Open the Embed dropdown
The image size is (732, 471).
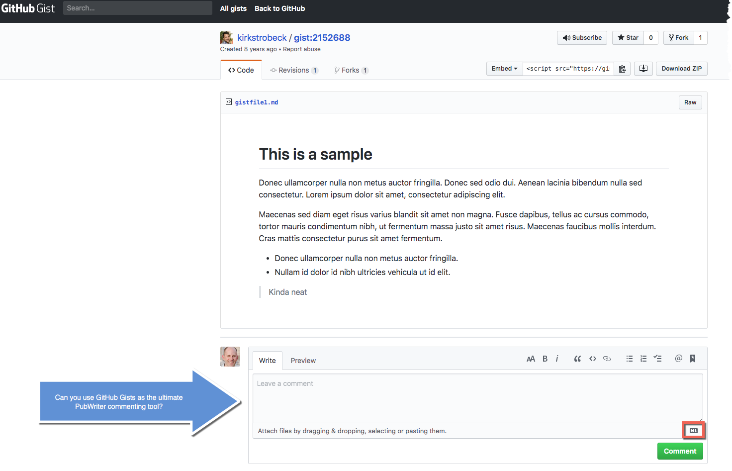pos(505,69)
